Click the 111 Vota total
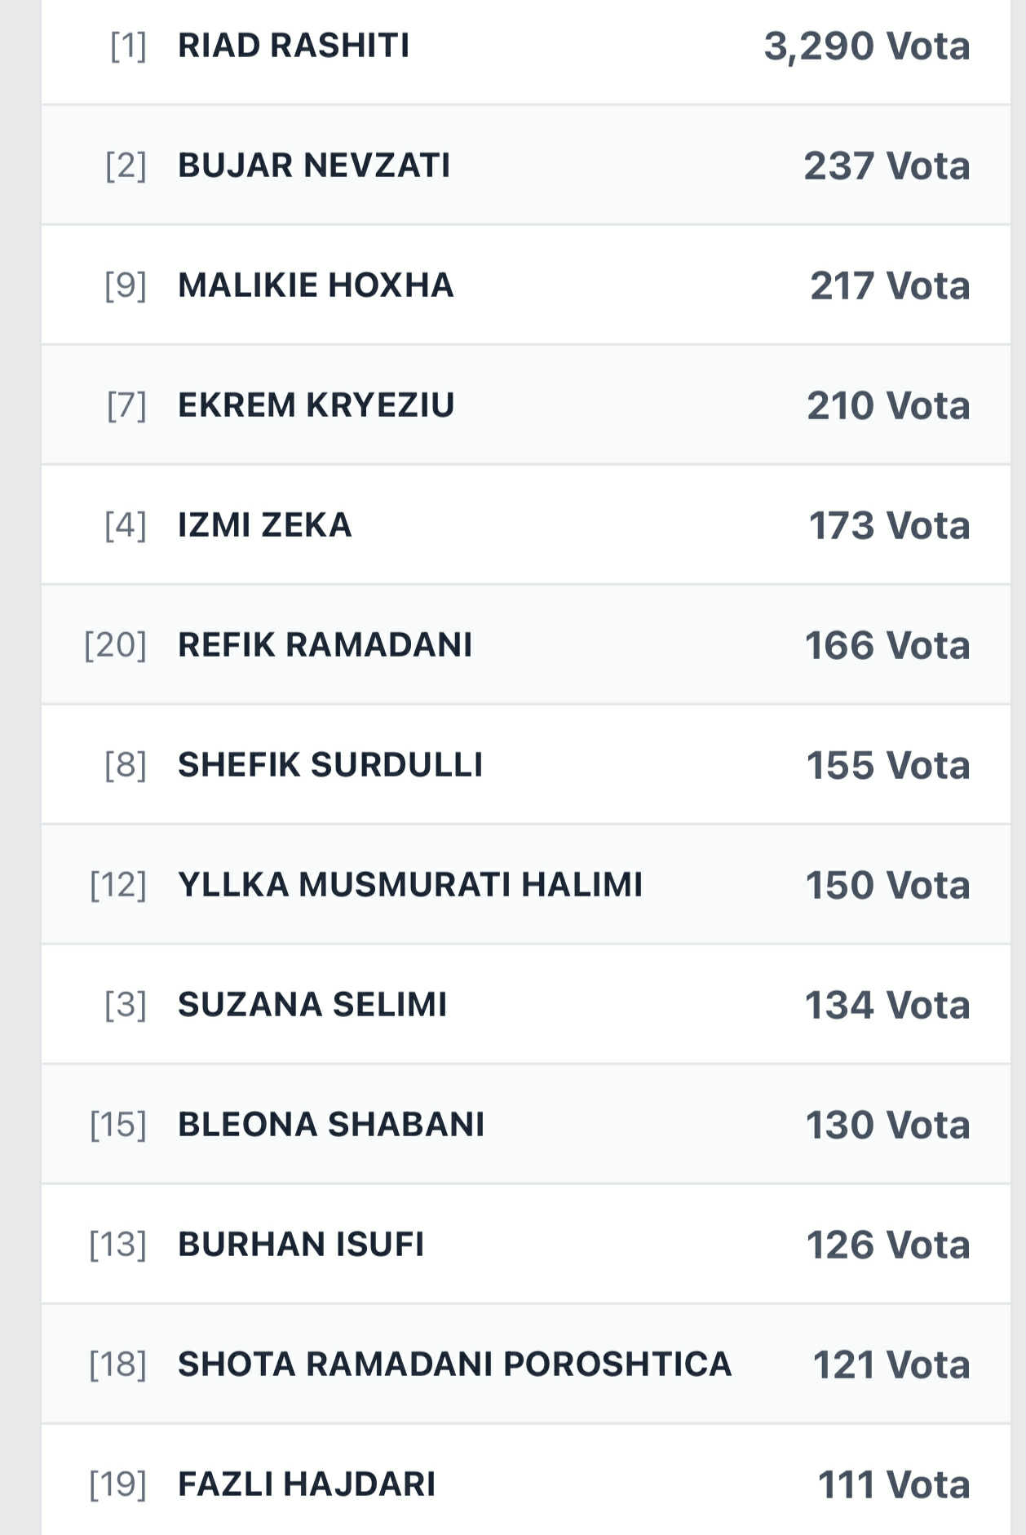Screen dimensions: 1026x1535 (x=894, y=1484)
